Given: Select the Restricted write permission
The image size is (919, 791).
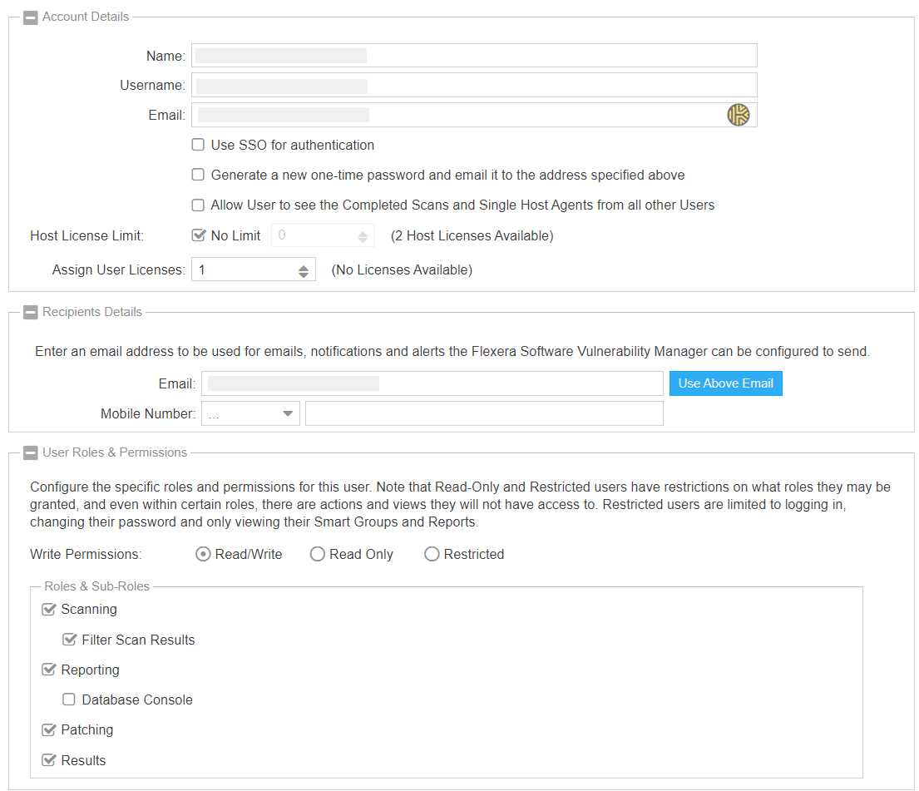Looking at the screenshot, I should pos(432,554).
